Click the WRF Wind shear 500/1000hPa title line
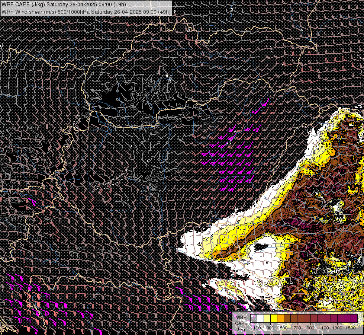 (86, 12)
